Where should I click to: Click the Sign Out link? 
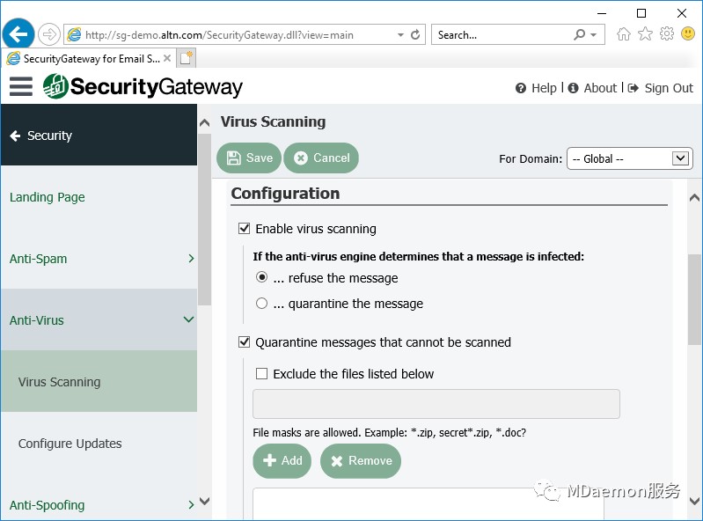point(669,88)
